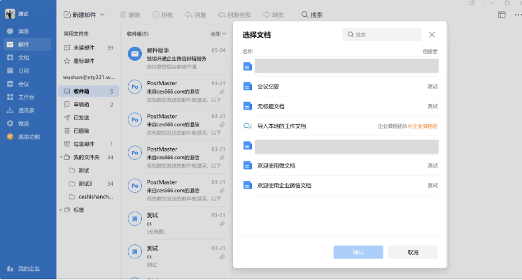The image size is (522, 280).
Task: Close the 选择文档 dialog with X
Action: click(x=432, y=34)
